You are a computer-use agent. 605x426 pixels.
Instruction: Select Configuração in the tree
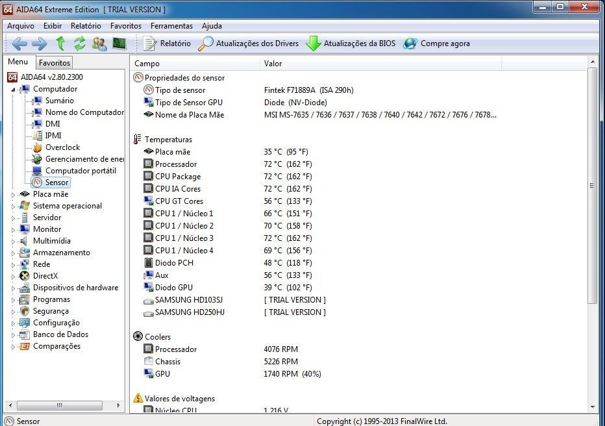56,323
